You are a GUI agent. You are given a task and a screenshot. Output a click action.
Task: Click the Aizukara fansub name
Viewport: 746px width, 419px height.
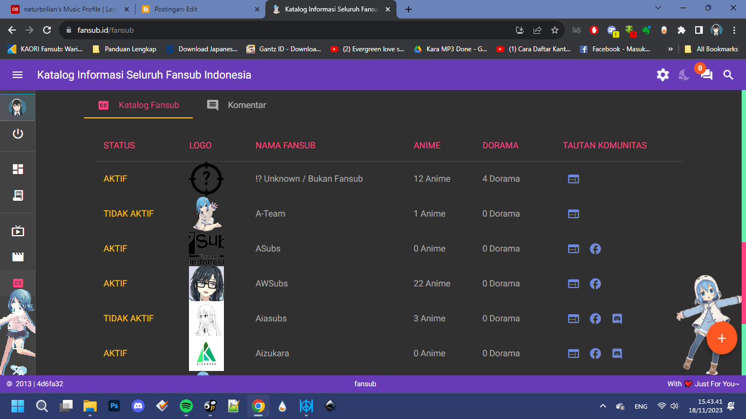tap(272, 354)
